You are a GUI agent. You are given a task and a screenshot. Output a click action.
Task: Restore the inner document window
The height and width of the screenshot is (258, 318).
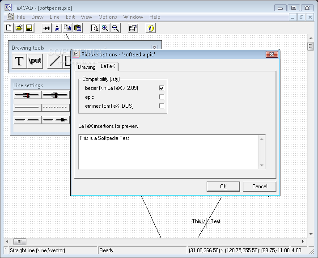click(301, 17)
